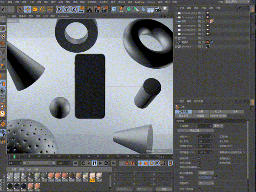The image size is (256, 192).
Task: Switch to Model mode in left sidebar
Action: click(3, 29)
